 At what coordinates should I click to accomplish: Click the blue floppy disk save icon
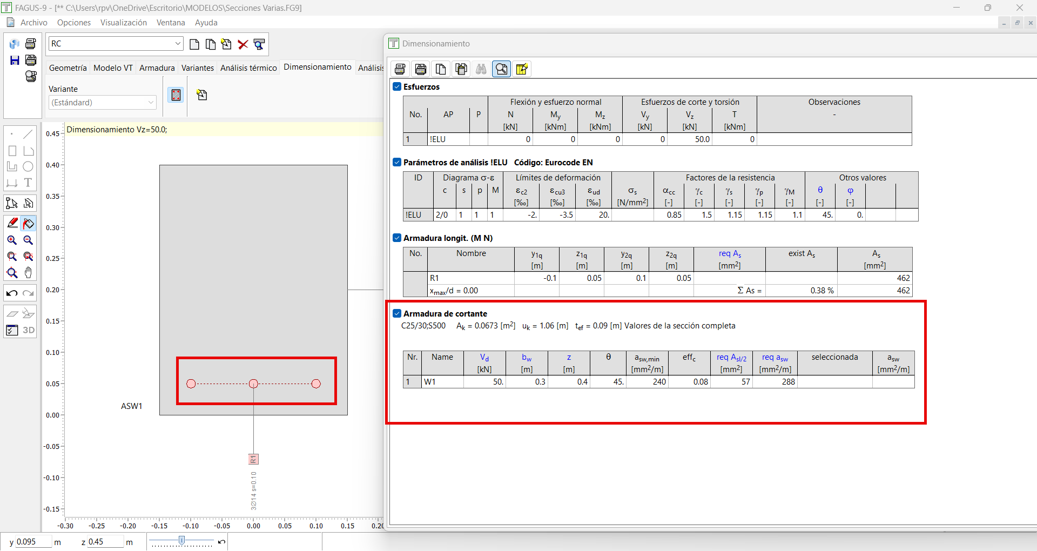tap(15, 60)
